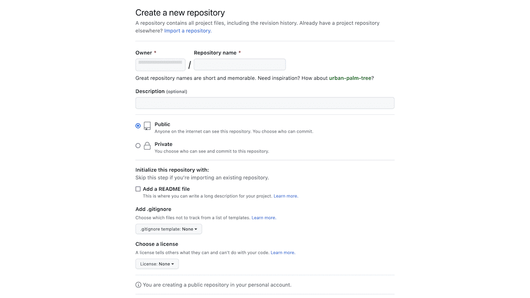Image resolution: width=530 pixels, height=298 pixels.
Task: Expand the .gitignore template dropdown
Action: click(169, 229)
